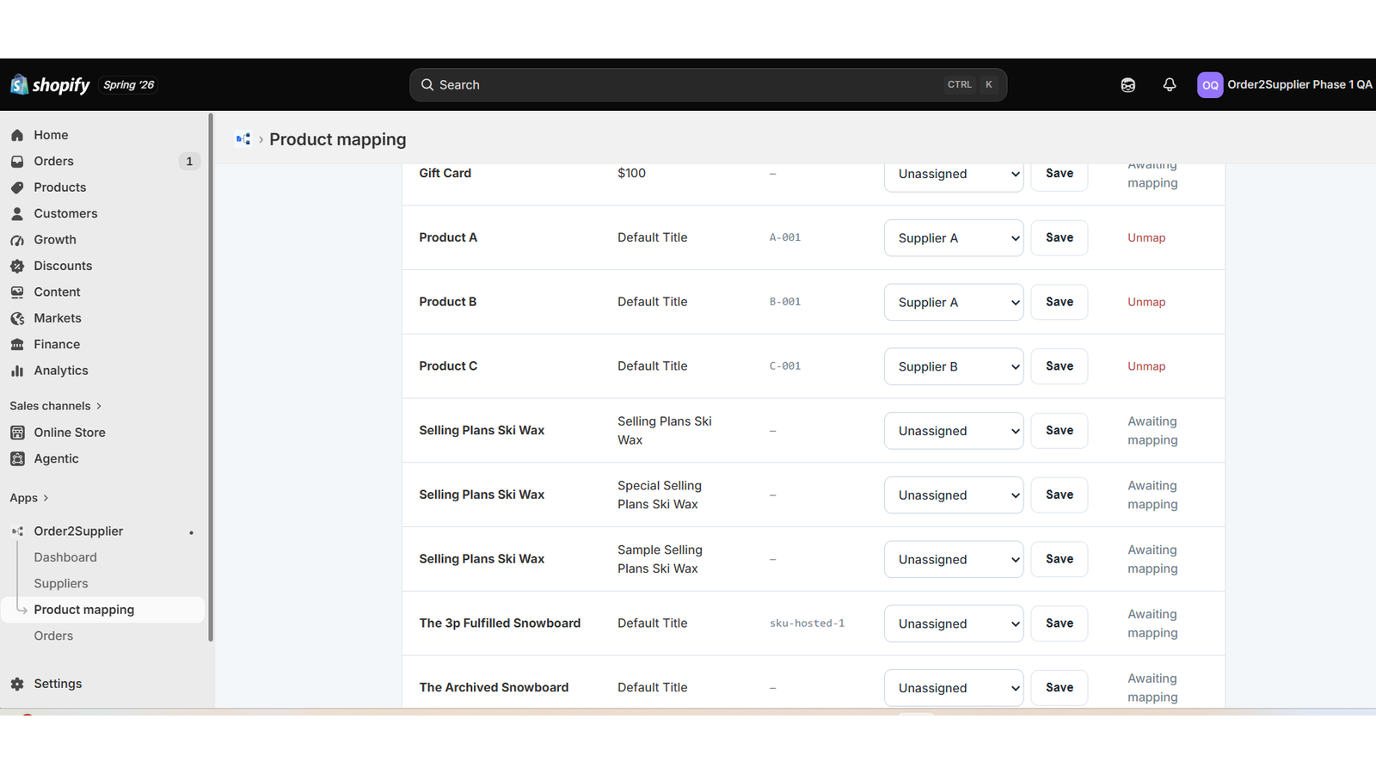Open supplier dropdown for Gift Card
The image size is (1376, 774).
pyautogui.click(x=954, y=174)
